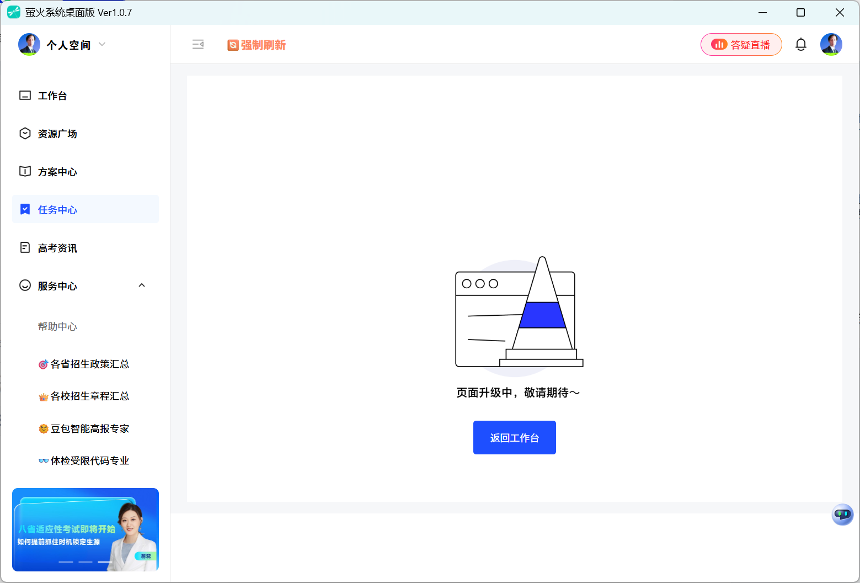Open the floating chatbot assistant icon
The height and width of the screenshot is (583, 860).
click(842, 515)
